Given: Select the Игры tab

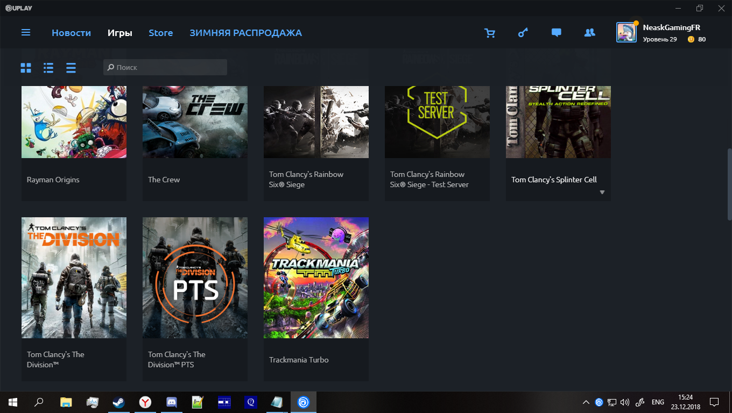Looking at the screenshot, I should [x=120, y=33].
